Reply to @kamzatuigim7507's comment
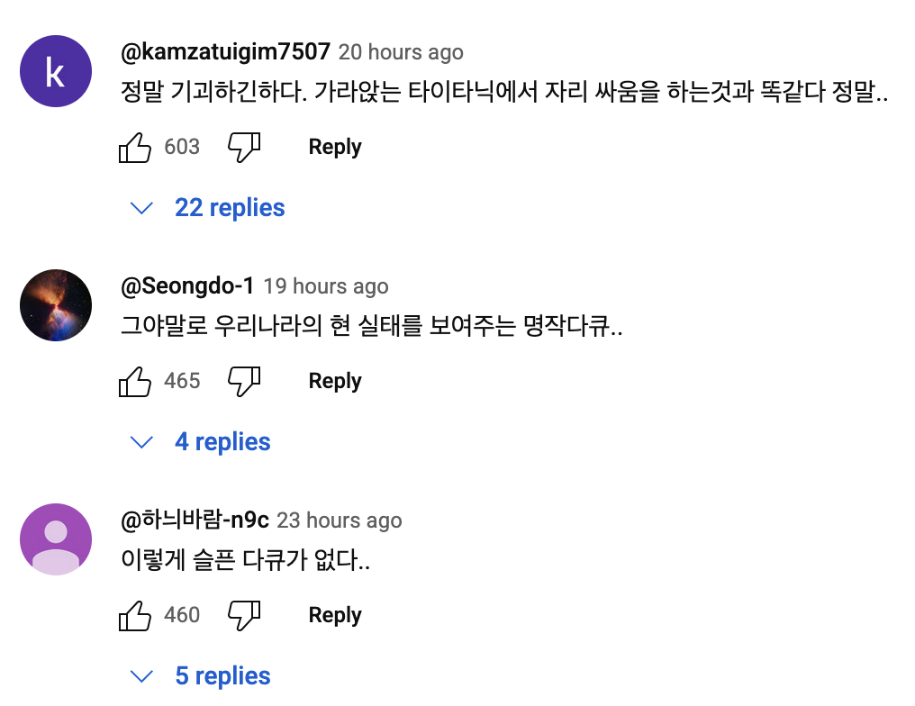 coord(335,147)
